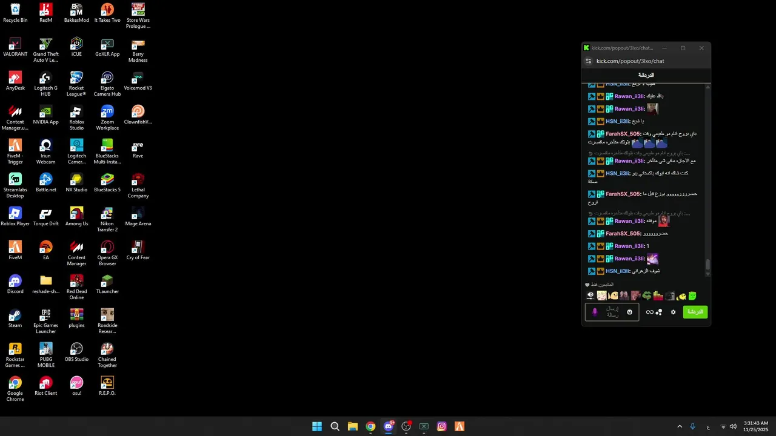776x436 pixels.
Task: Open the GoXLR App shortcut
Action: click(107, 47)
